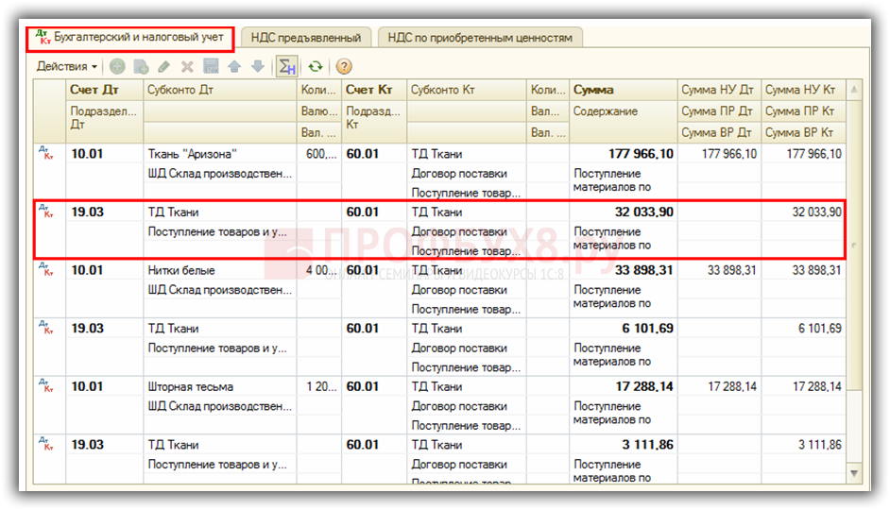Click the Сумма ВР Кт header
Screen dimensions: 890x510
802,132
